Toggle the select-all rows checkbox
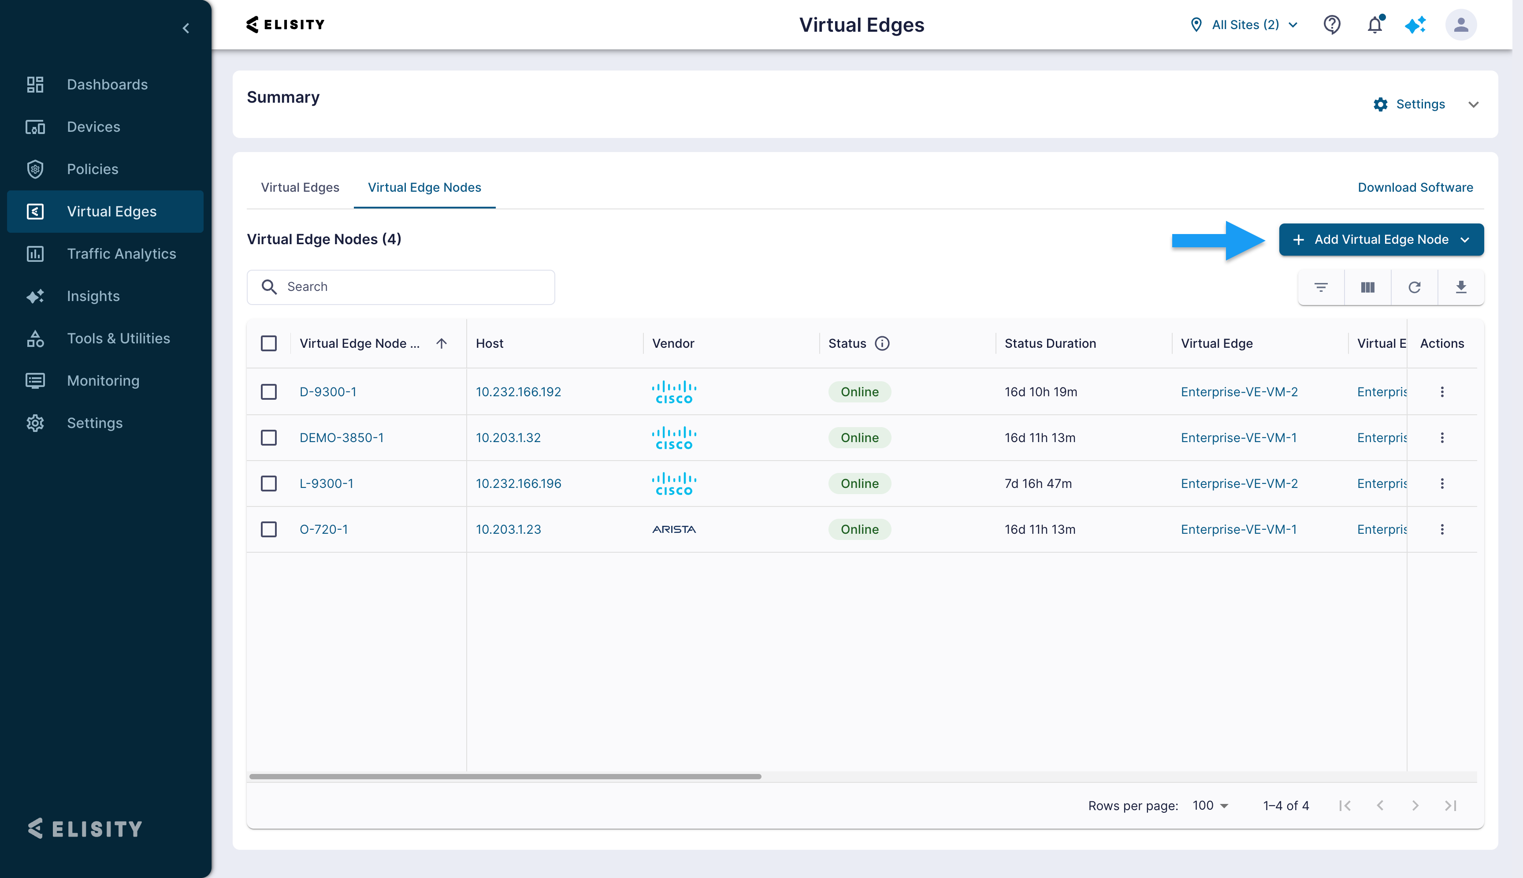 [269, 344]
